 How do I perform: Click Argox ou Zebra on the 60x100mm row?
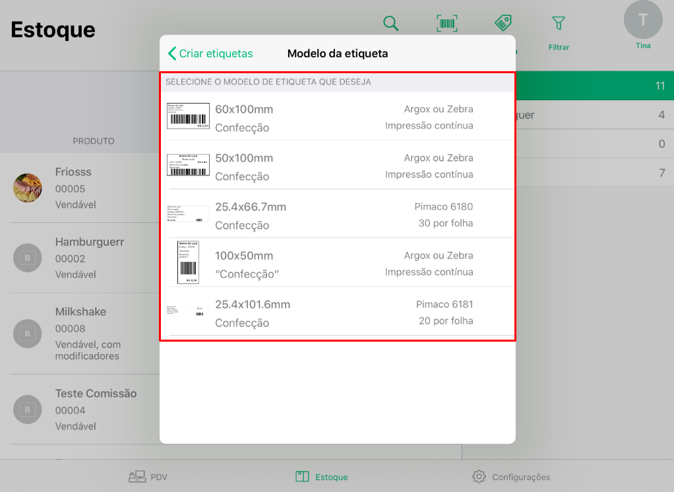click(x=439, y=109)
